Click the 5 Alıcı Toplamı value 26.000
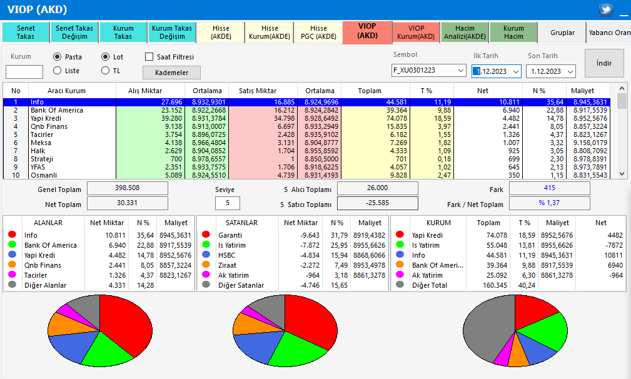This screenshot has width=631, height=379. click(x=378, y=188)
